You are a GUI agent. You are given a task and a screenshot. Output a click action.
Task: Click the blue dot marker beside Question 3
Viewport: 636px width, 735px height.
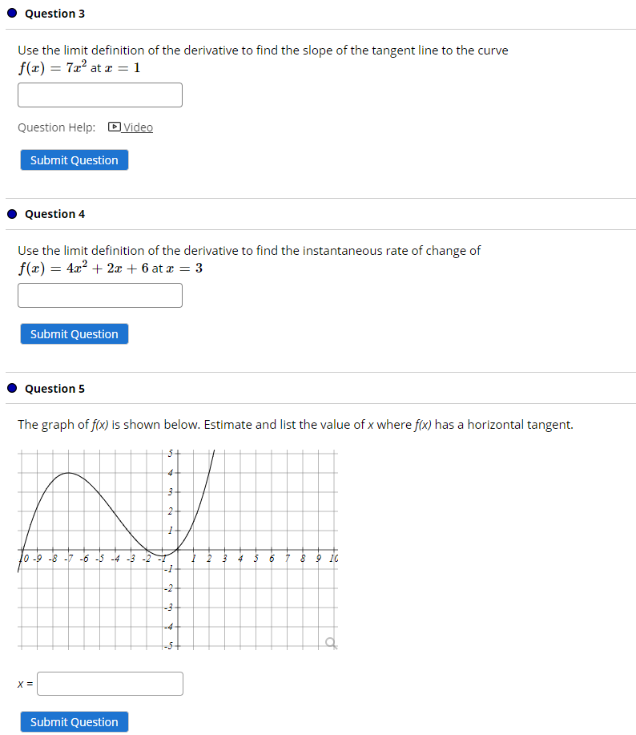pyautogui.click(x=11, y=13)
